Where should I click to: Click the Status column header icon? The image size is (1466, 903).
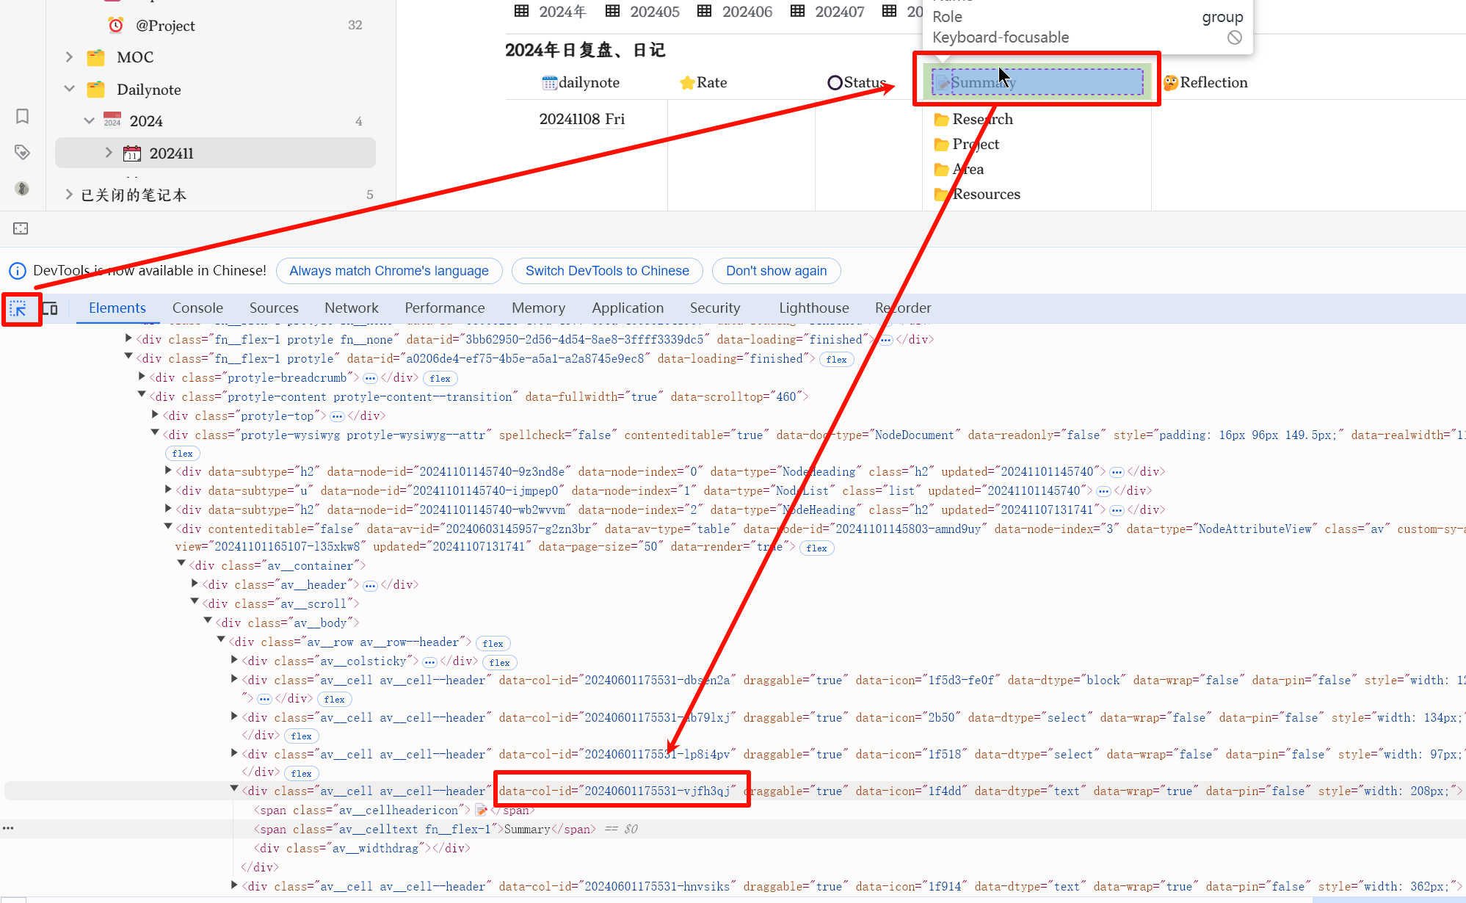click(835, 83)
